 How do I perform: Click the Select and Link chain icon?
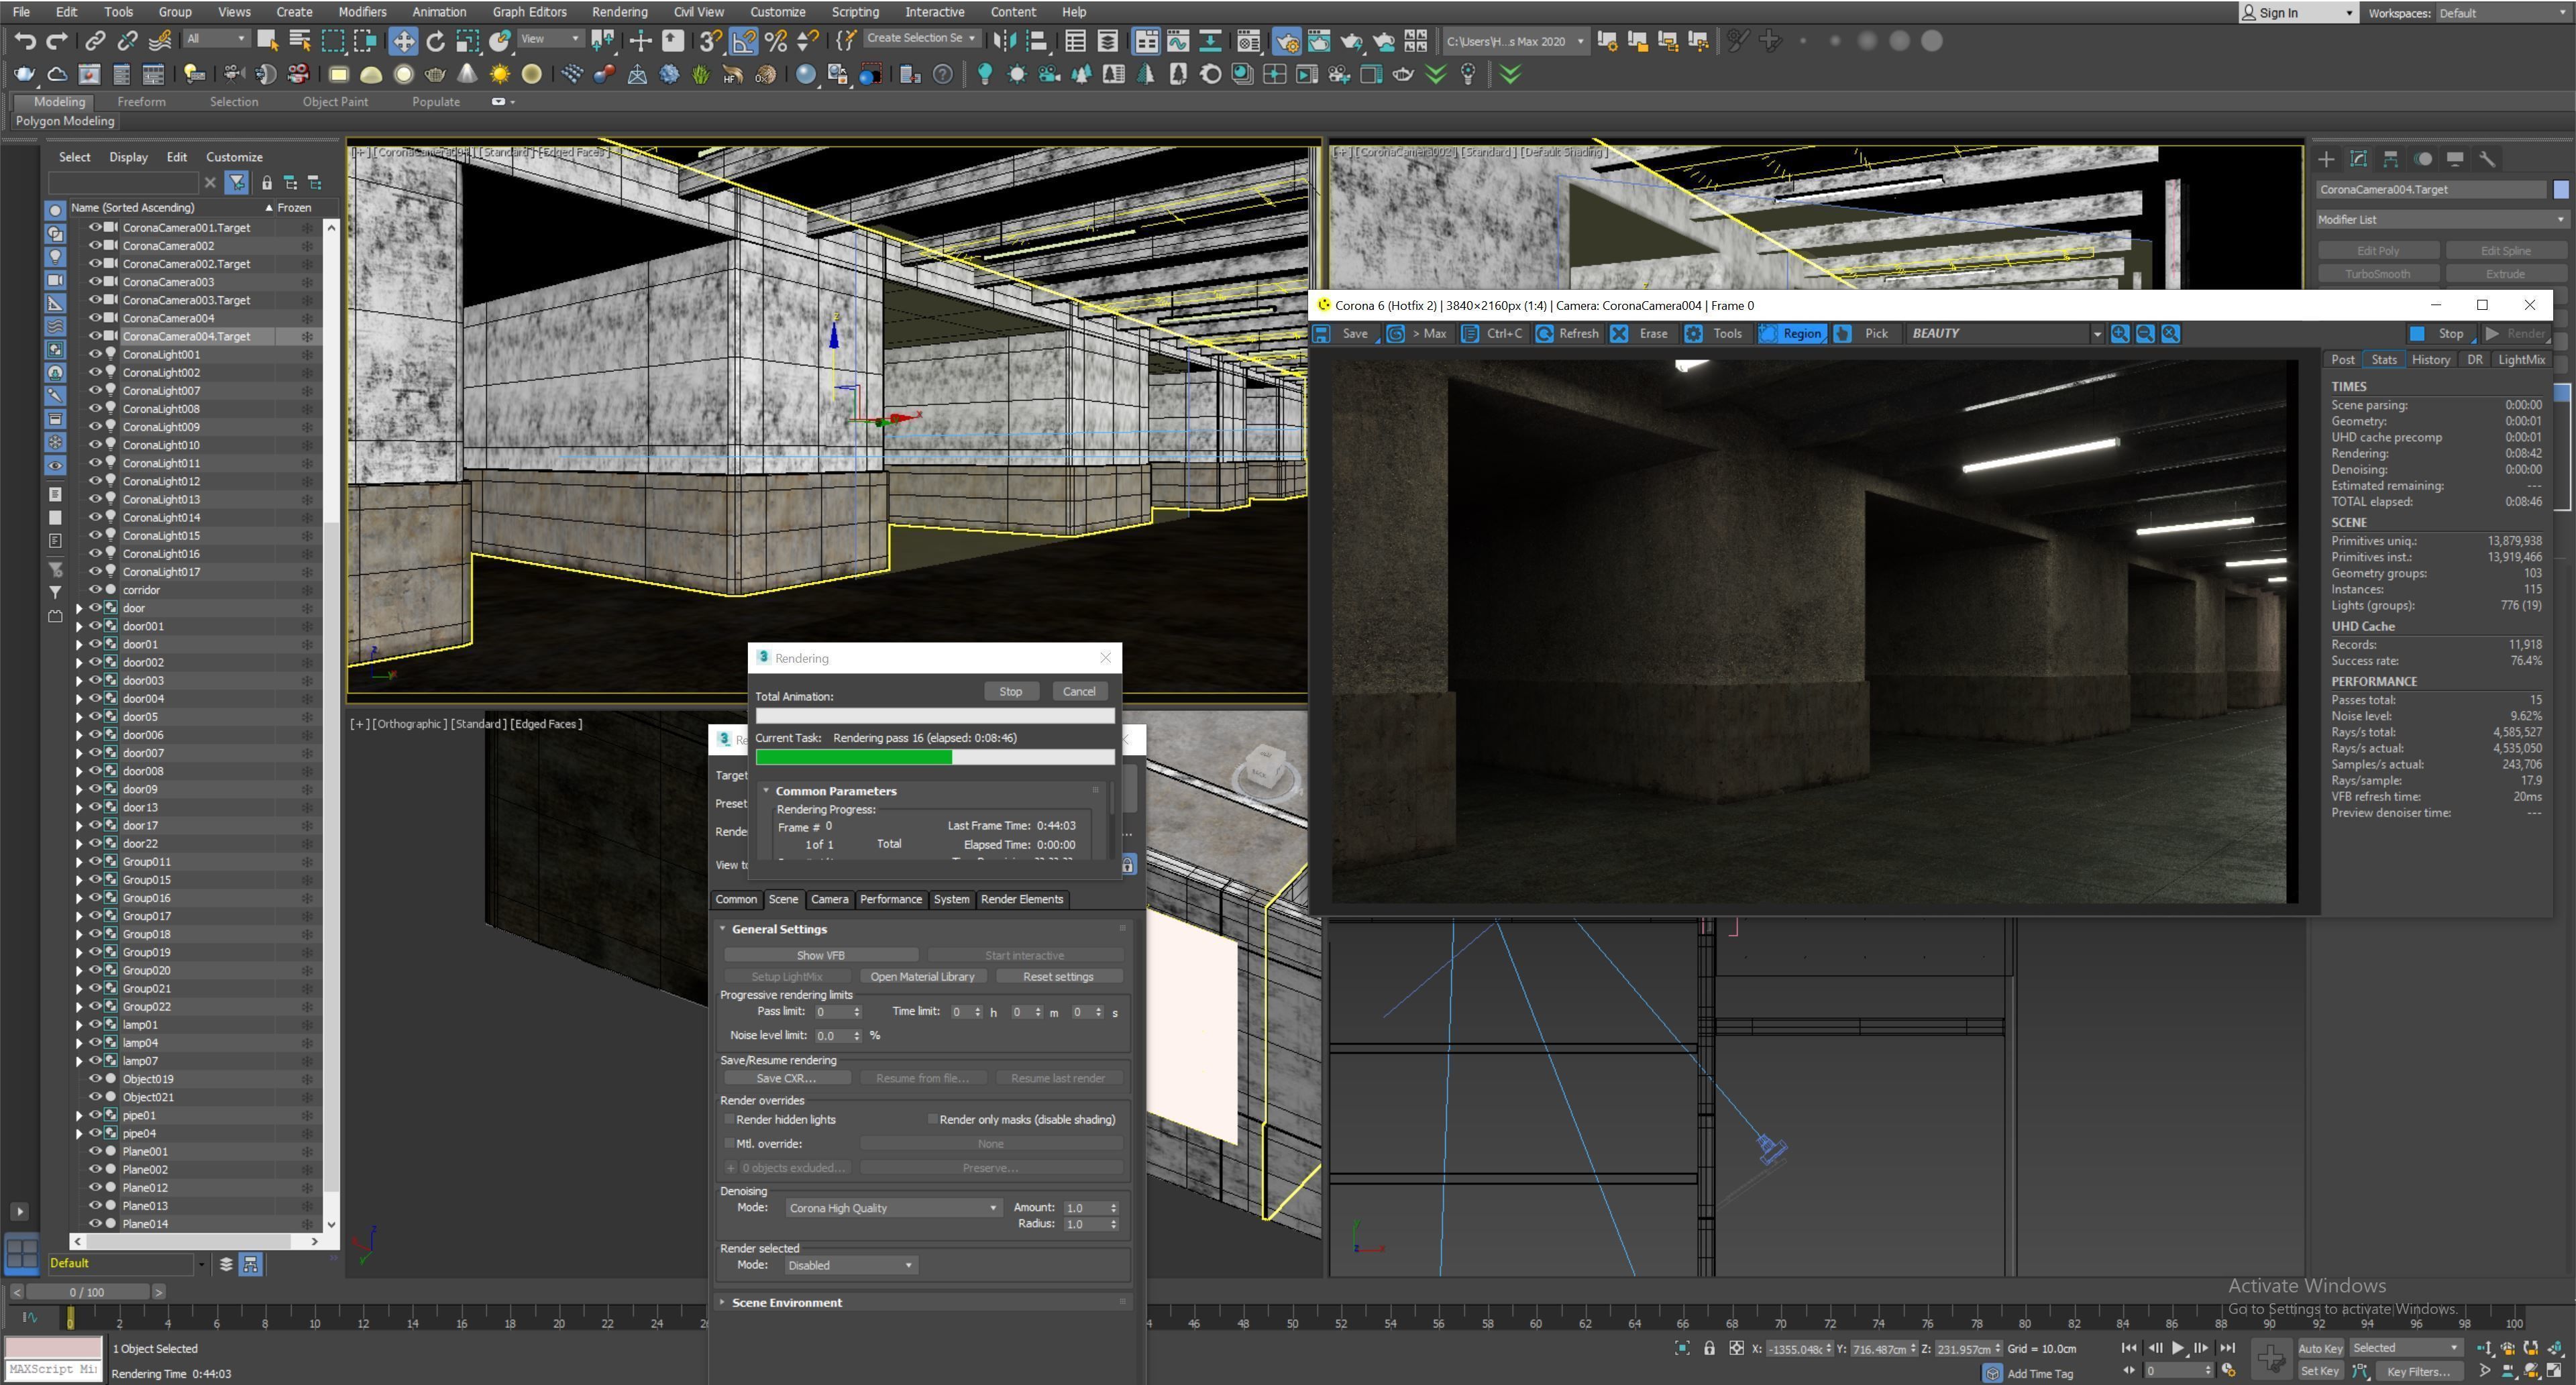click(95, 41)
